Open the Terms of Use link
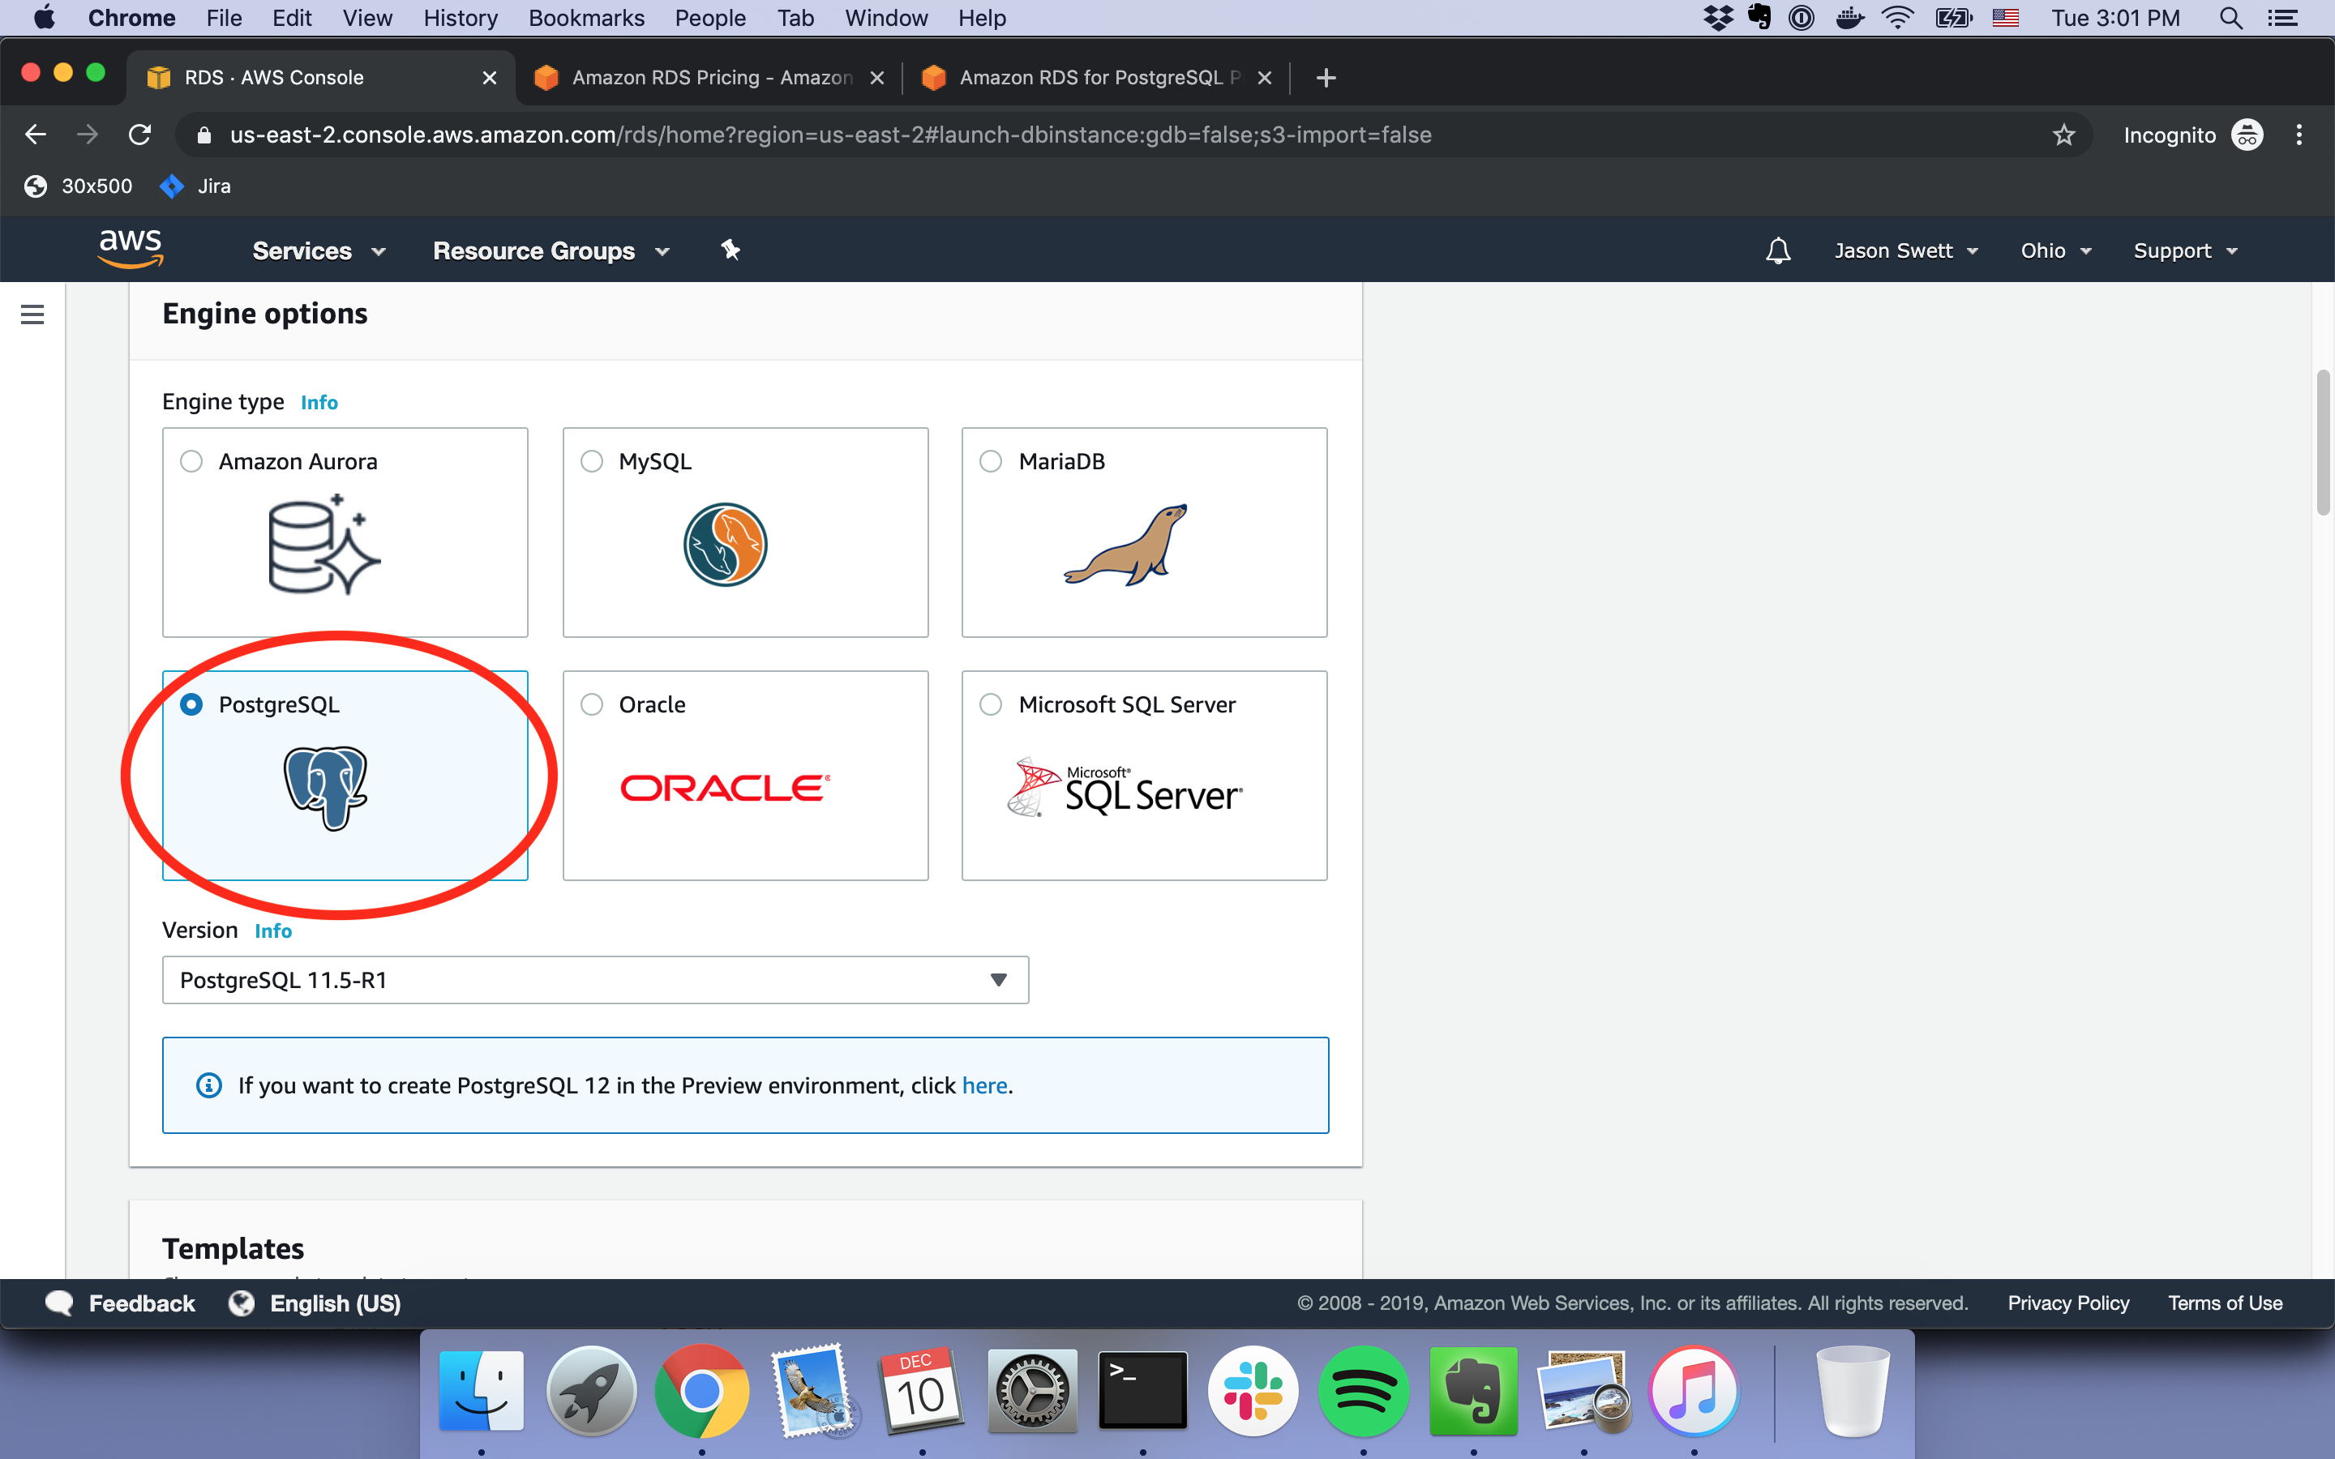Image resolution: width=2335 pixels, height=1459 pixels. 2225,1303
